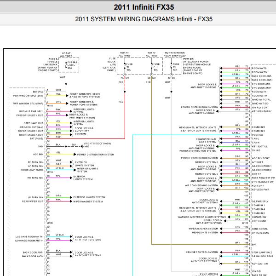Select the 'IPDM E/R' module description text

tap(196, 66)
